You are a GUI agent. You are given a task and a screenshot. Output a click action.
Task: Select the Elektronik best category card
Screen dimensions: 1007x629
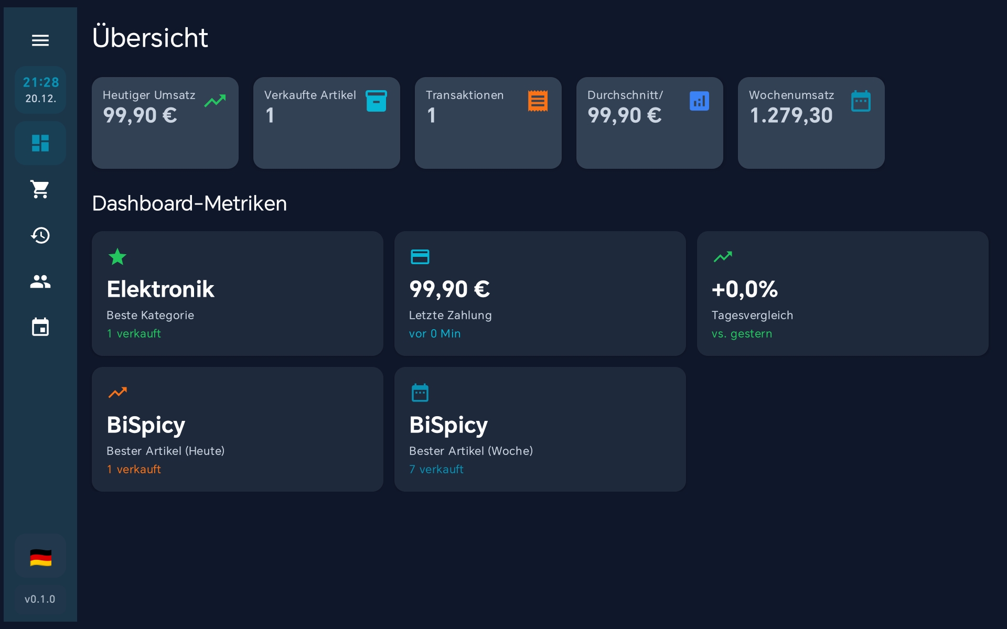(237, 293)
